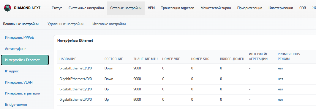The image size is (316, 109).
Task: Click the СОСТОЯНИЕ column header
Action: click(x=114, y=59)
